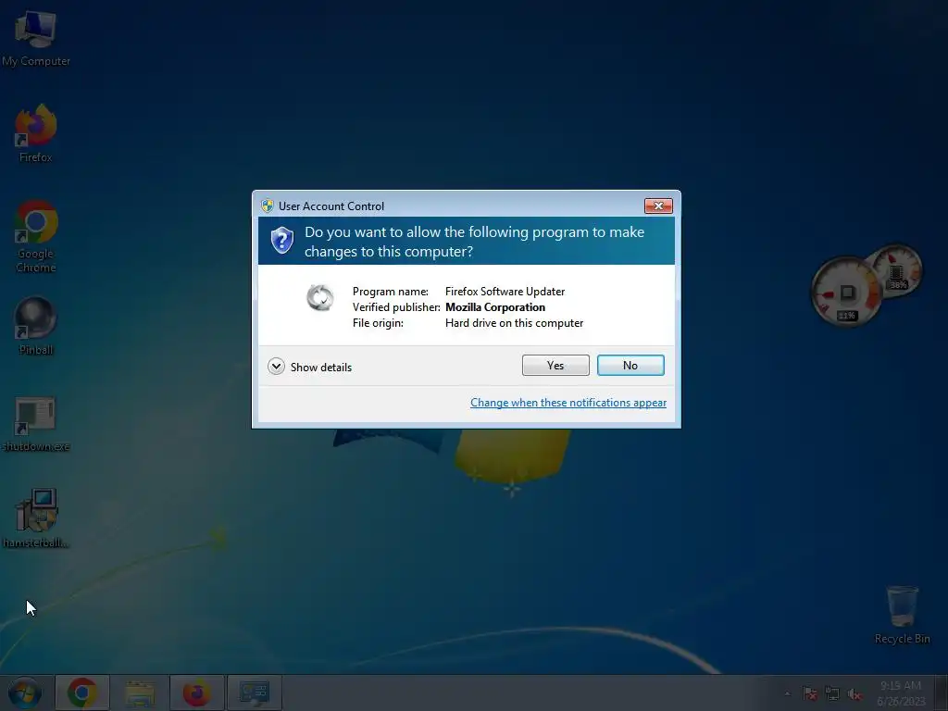This screenshot has height=711, width=948.
Task: Click 'Firefox Software Updater' program name text
Action: click(505, 292)
